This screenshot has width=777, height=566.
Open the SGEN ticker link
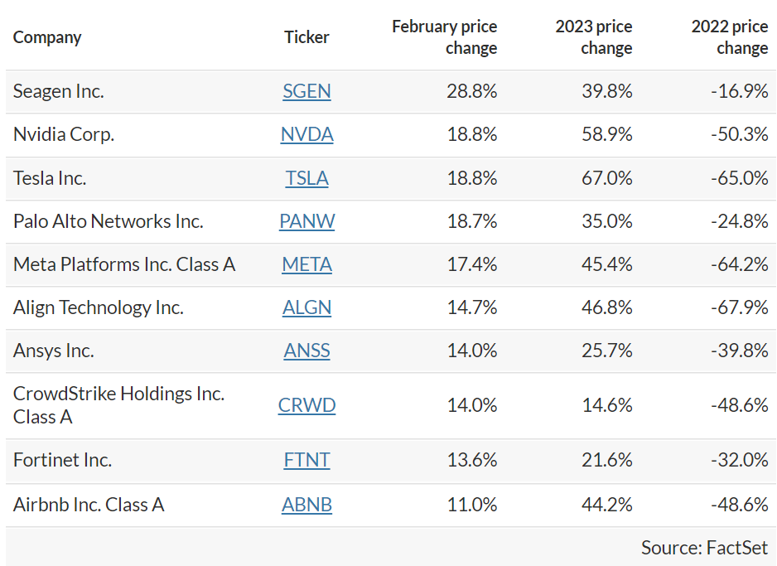306,91
